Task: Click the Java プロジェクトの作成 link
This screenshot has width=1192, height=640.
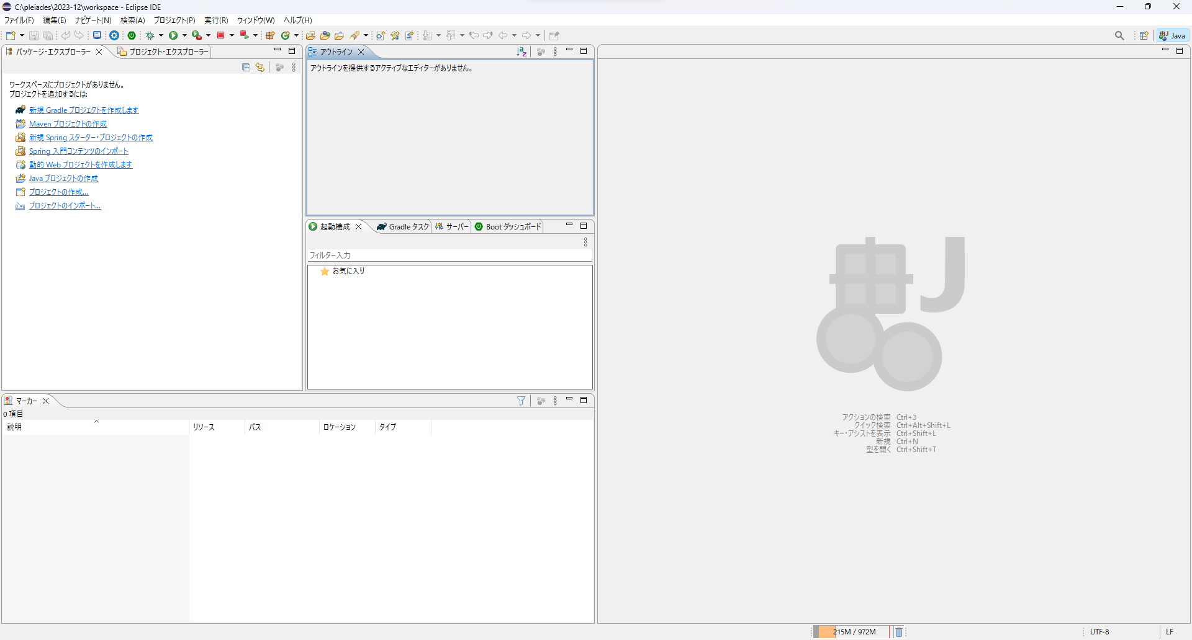Action: tap(63, 179)
